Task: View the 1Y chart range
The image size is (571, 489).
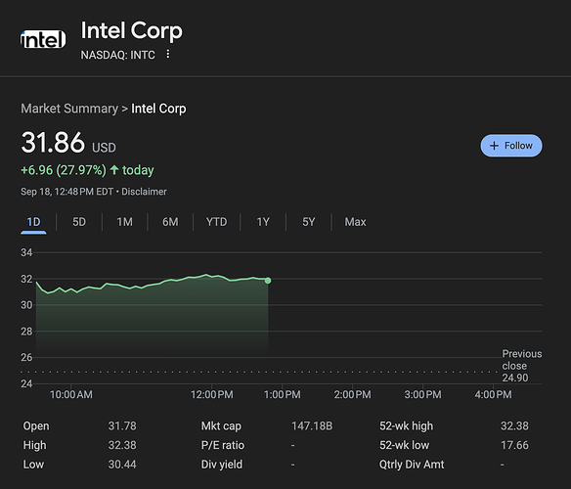Action: point(263,222)
